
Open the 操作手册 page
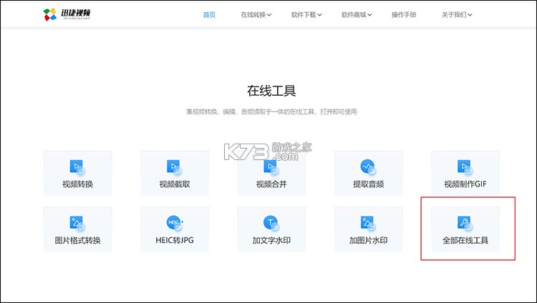[x=404, y=15]
